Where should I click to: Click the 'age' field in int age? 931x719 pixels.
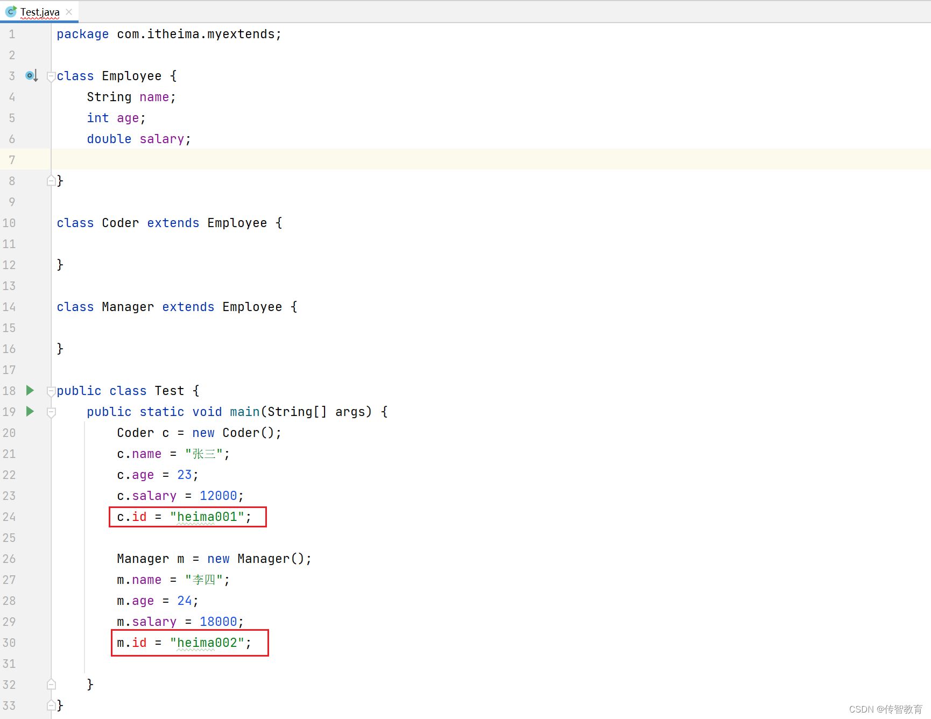(128, 118)
